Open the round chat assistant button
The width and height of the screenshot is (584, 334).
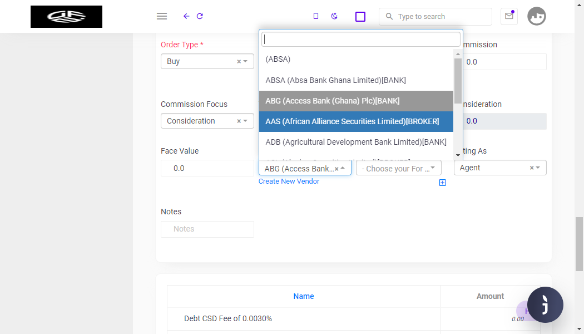545,304
